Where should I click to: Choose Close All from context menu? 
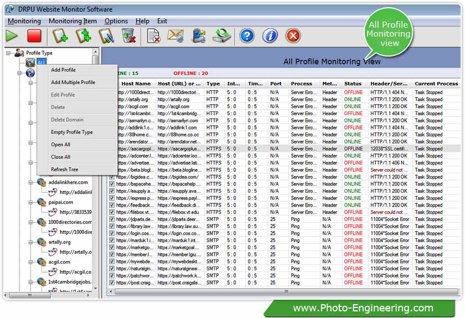[77, 157]
